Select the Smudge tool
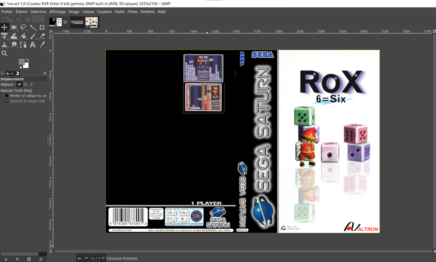This screenshot has height=262, width=436. 14,45
